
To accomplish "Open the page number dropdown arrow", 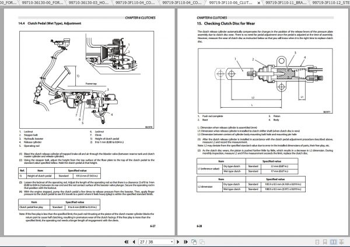I will pyautogui.click(x=171, y=242).
